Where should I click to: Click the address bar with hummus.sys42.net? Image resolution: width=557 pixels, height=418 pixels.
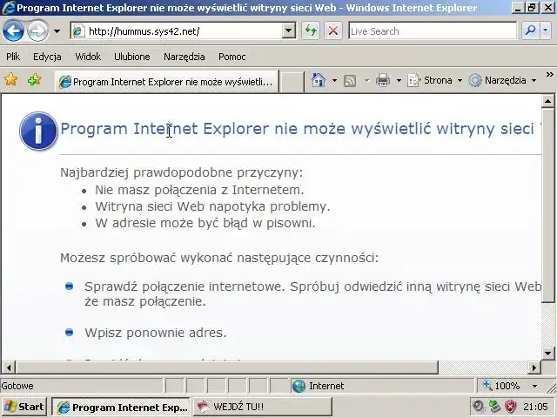click(177, 31)
